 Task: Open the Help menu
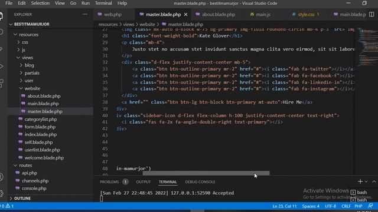122,3
